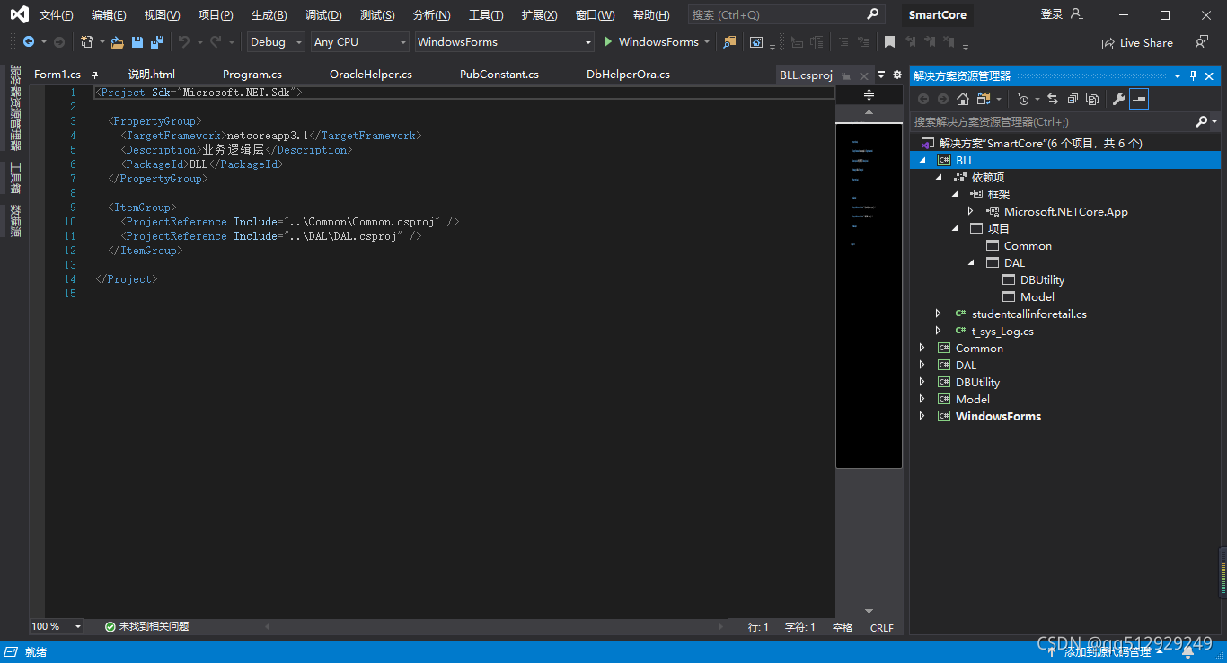The width and height of the screenshot is (1227, 663).
Task: Open the 工具箱 side tab
Action: point(15,178)
